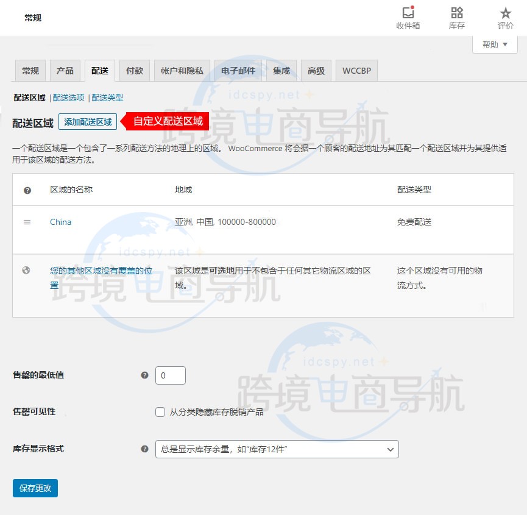The height and width of the screenshot is (515, 527).
Task: Expand the 帮助 help dropdown
Action: pyautogui.click(x=495, y=44)
